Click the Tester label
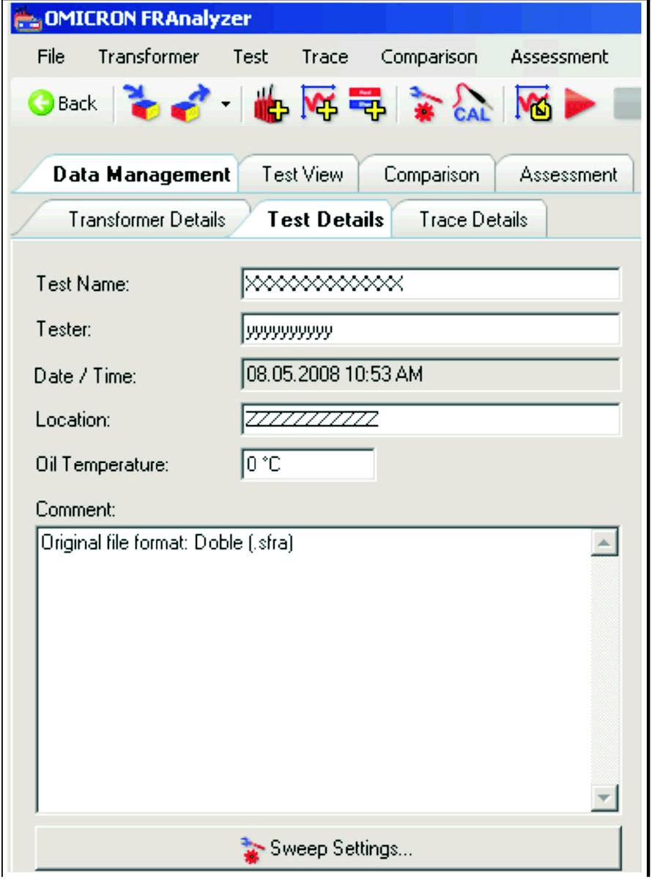 coord(64,330)
